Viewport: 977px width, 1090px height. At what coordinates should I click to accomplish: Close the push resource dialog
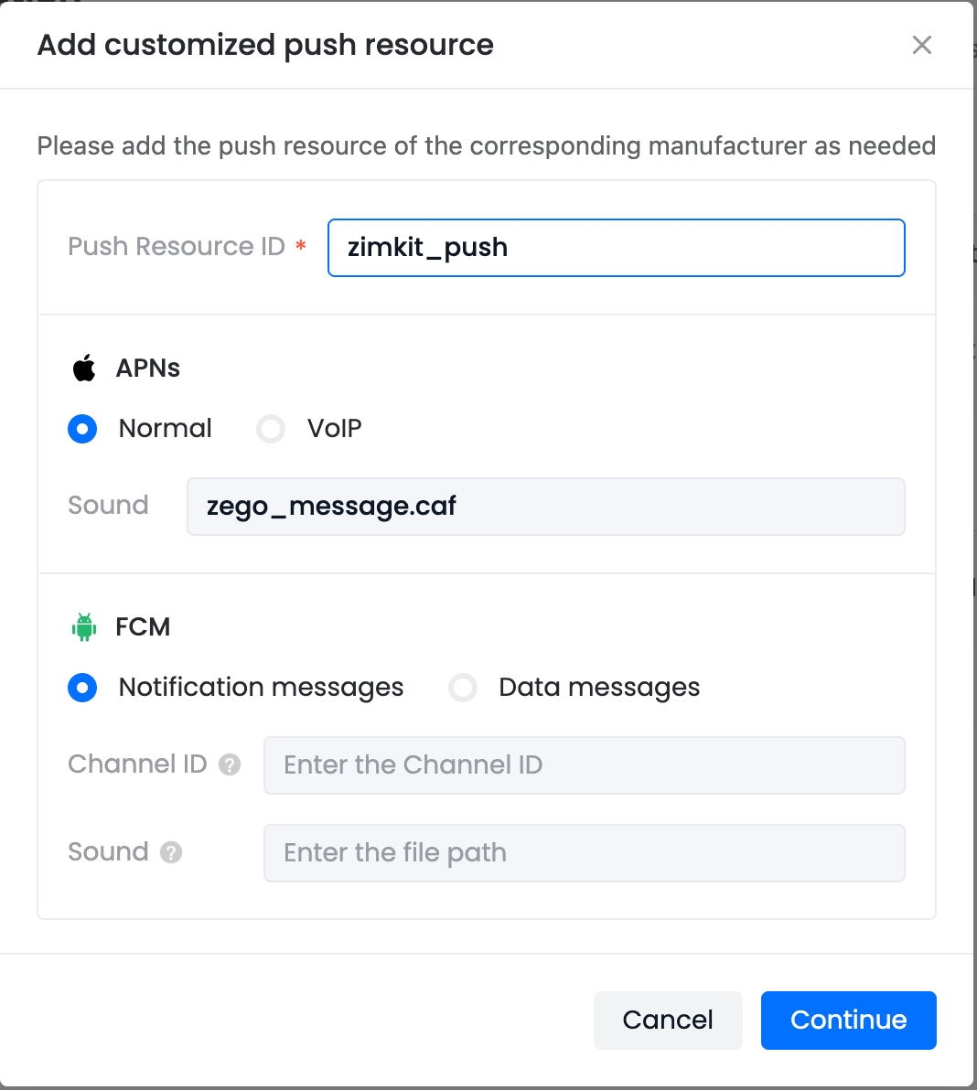(x=921, y=45)
